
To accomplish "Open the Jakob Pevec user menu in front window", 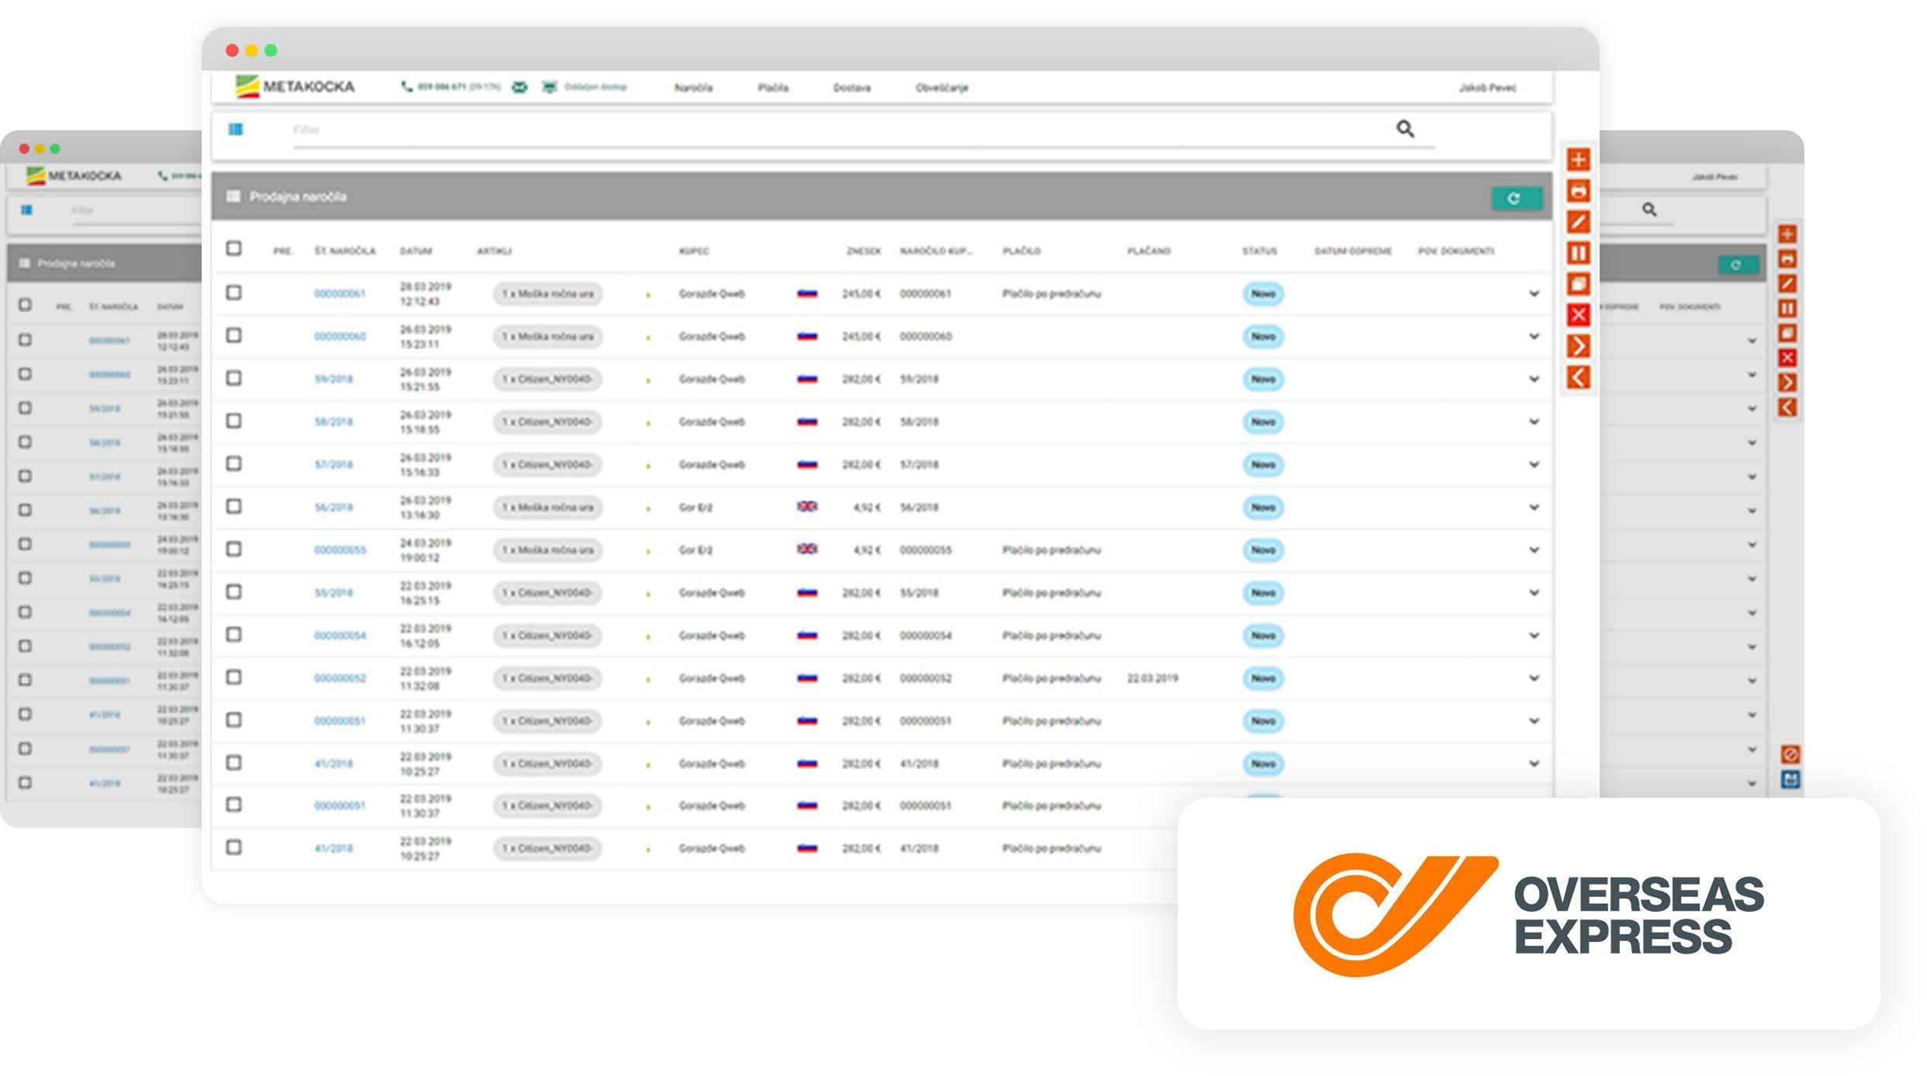I will 1487,88.
